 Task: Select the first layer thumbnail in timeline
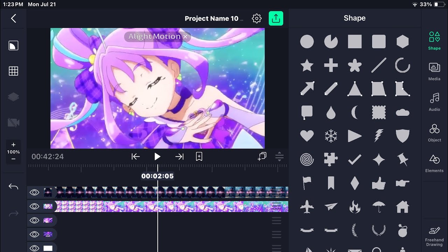(x=48, y=192)
